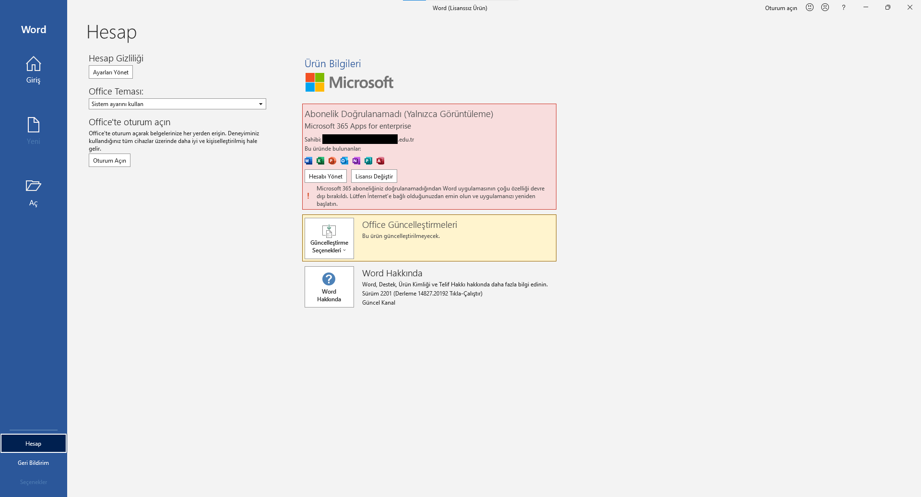This screenshot has width=921, height=497.
Task: Click the Microsoft 365 Apps for enterprise text
Action: click(358, 126)
